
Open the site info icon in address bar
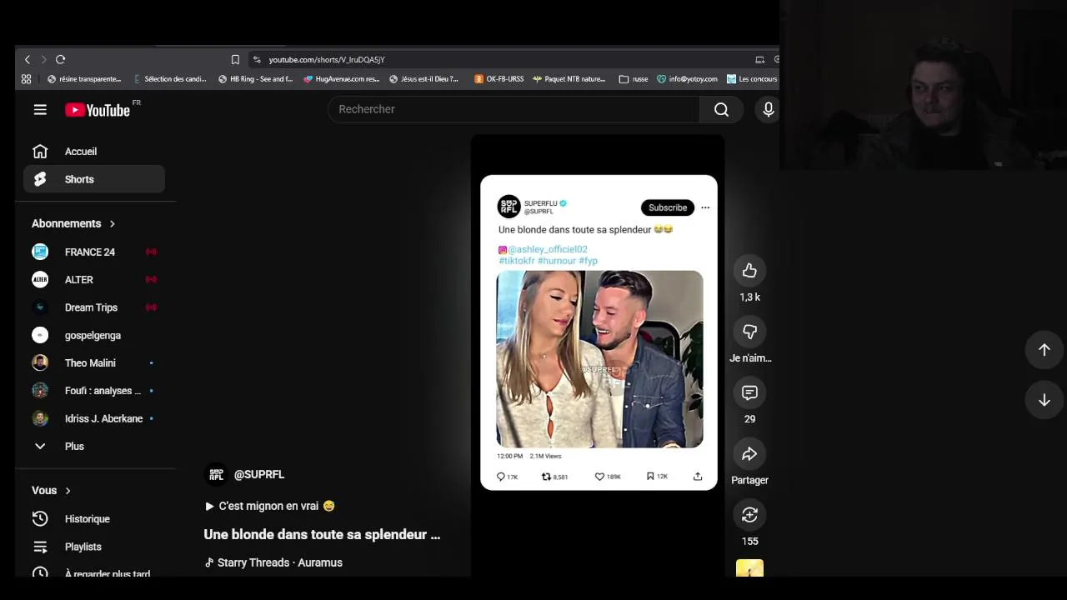(x=257, y=59)
